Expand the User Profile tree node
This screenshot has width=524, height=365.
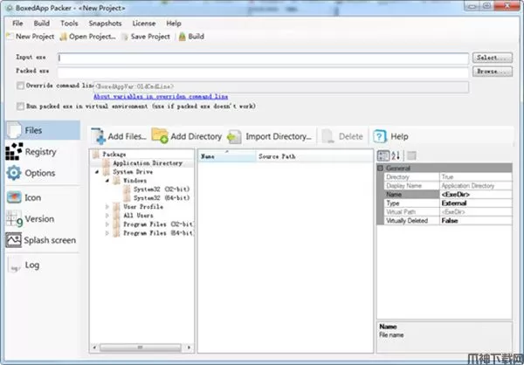tap(107, 207)
